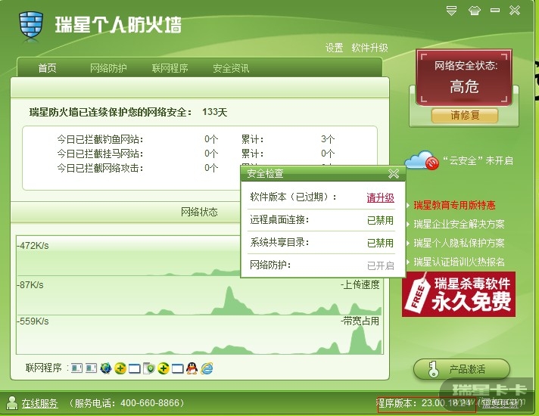This screenshot has height=416, width=539.
Task: Click the 产品激活 activation button
Action: [461, 369]
